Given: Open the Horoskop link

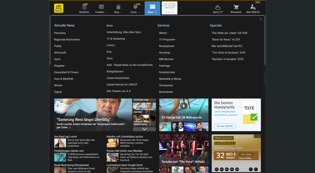Looking at the screenshot, I should pos(165,53).
